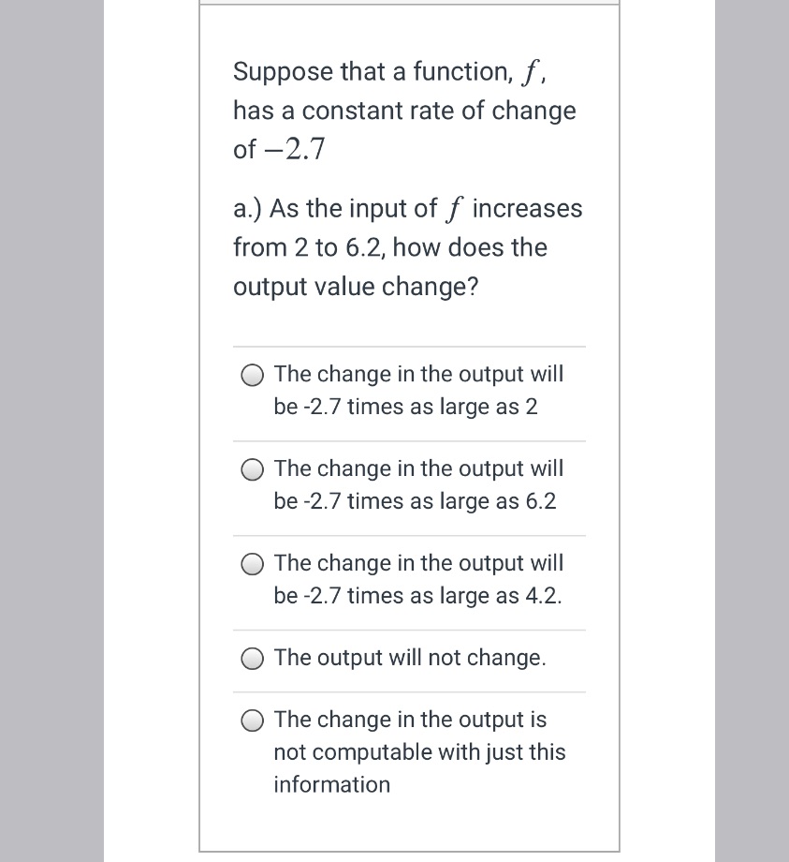Select the radio button for '-2.7 times as large as 4.2'
Screen dimensions: 789x862
[x=252, y=564]
